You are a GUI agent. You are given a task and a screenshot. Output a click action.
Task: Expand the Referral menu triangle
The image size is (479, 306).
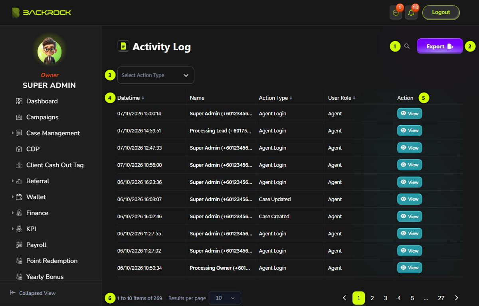pos(13,181)
